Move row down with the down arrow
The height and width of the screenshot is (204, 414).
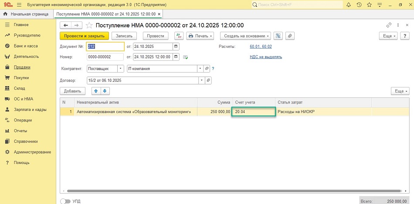pos(104,91)
